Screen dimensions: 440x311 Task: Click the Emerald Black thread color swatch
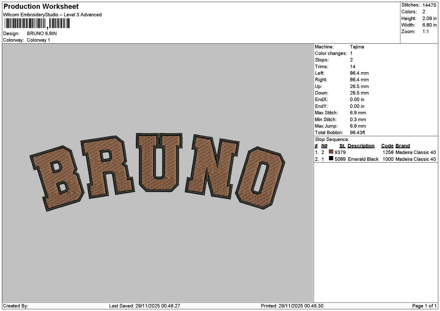tap(331, 158)
